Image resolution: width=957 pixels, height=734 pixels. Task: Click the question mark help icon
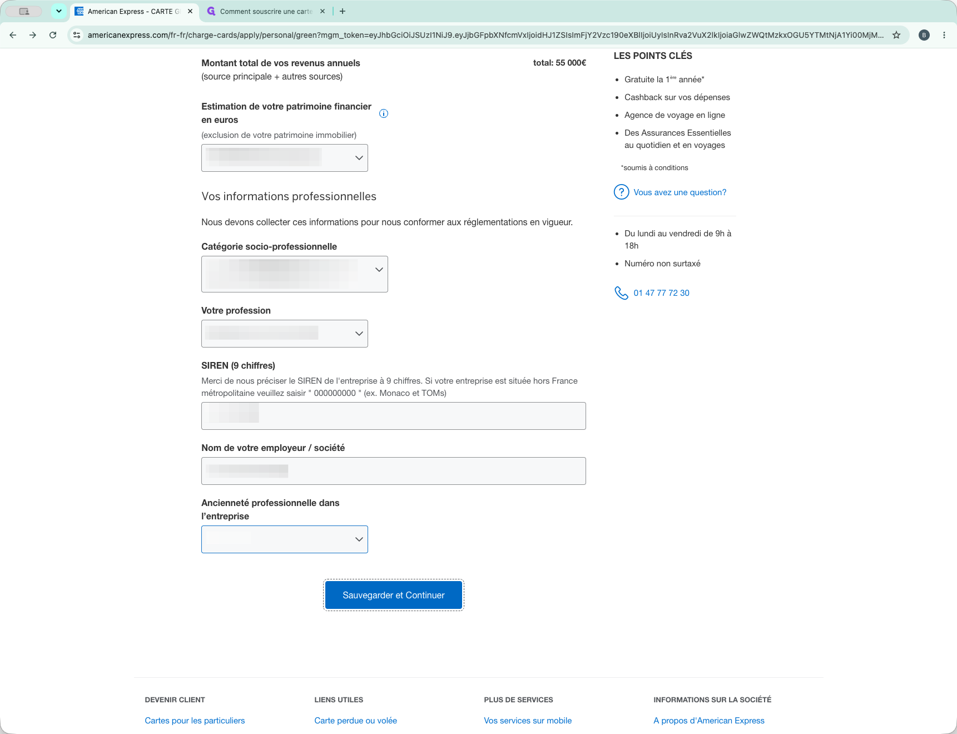[621, 192]
